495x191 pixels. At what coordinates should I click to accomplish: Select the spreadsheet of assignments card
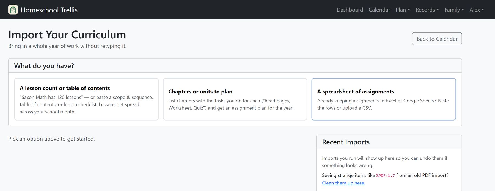click(384, 99)
